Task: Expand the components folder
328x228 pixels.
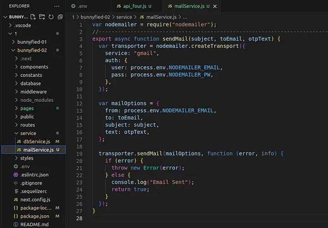Action: click(16, 67)
